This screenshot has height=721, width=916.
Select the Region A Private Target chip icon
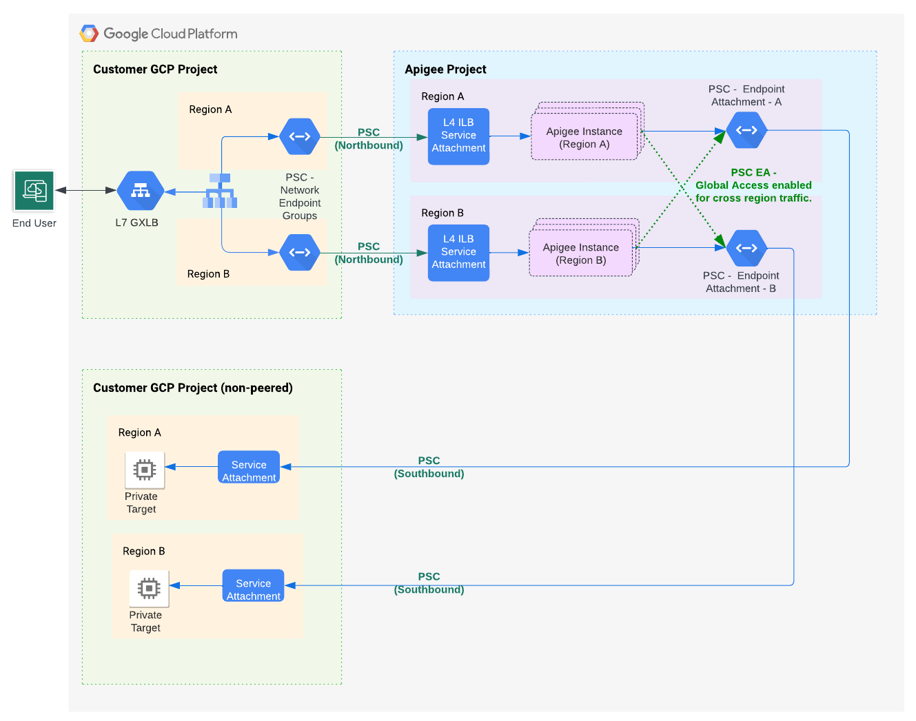pos(145,470)
